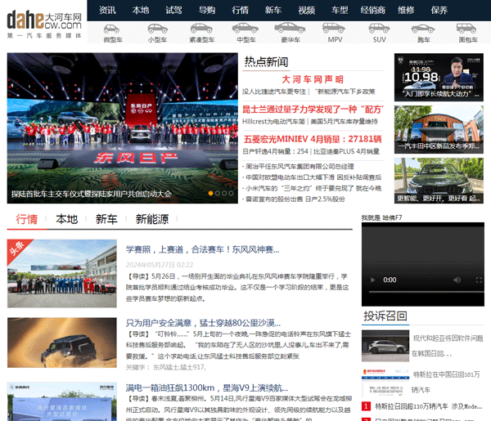
Task: Open the 特斯拉 recall notice thumbnail
Action: (385, 382)
